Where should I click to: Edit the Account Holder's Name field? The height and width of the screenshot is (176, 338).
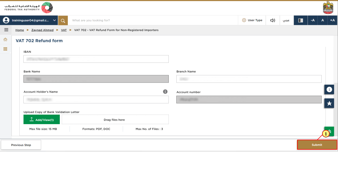[x=96, y=99]
